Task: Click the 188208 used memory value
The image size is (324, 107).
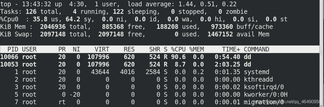Action: (167, 27)
